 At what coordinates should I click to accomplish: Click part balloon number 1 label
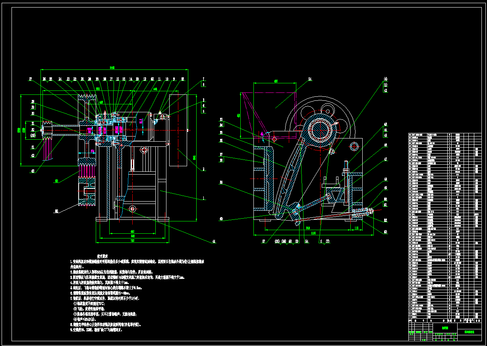pos(203,198)
